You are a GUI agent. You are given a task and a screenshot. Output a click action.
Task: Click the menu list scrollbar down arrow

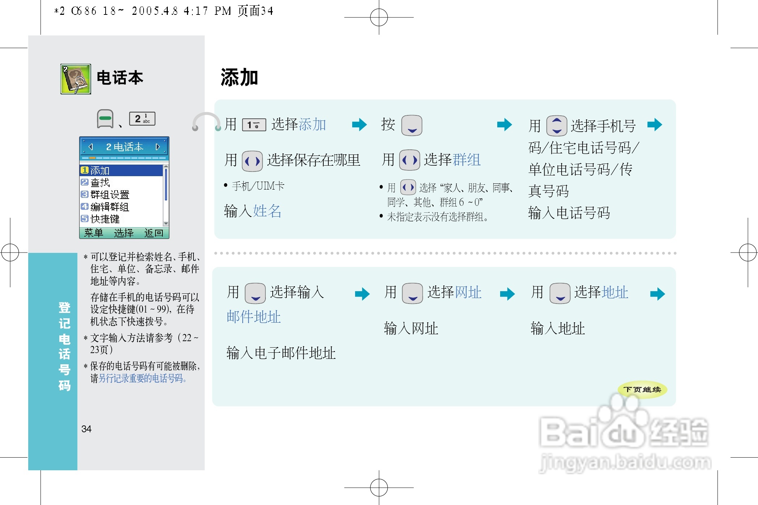(166, 224)
